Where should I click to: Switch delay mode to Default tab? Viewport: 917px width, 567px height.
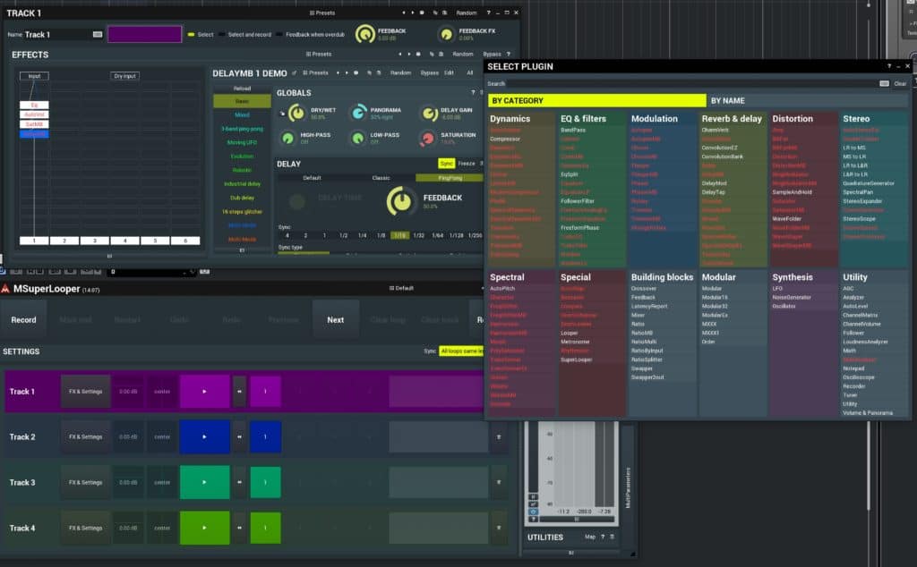point(312,177)
